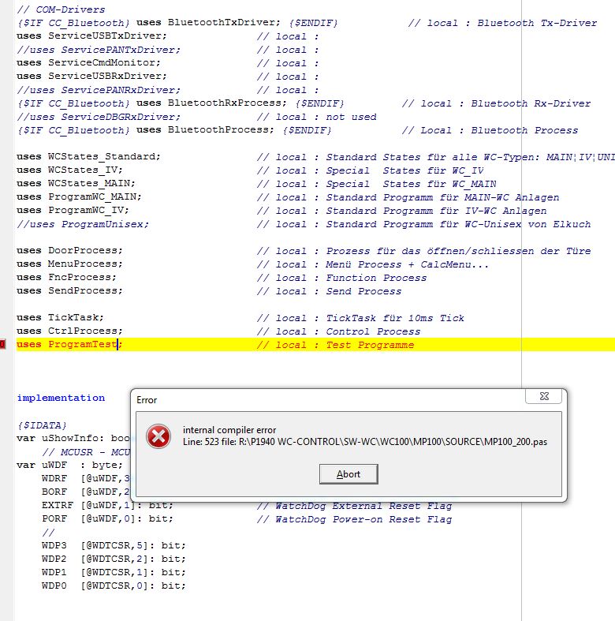Screen dimensions: 615x621
Task: Click 'uses WCStates_Standard;' line
Action: pyautogui.click(x=88, y=157)
